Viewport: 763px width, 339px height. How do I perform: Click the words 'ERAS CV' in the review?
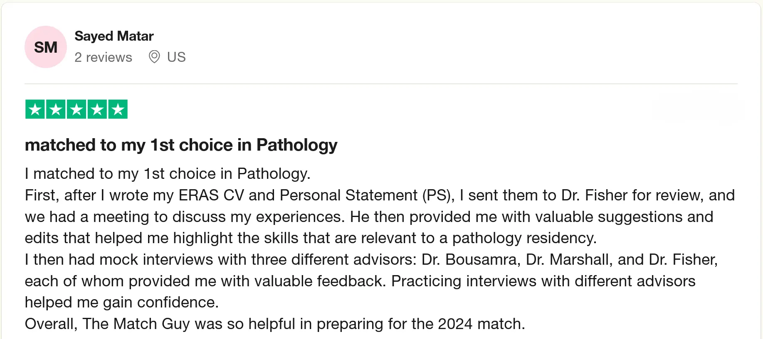(x=211, y=195)
